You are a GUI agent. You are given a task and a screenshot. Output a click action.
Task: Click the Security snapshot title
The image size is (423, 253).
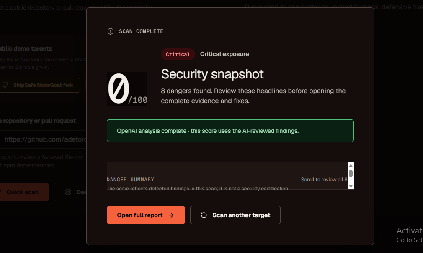pos(212,74)
